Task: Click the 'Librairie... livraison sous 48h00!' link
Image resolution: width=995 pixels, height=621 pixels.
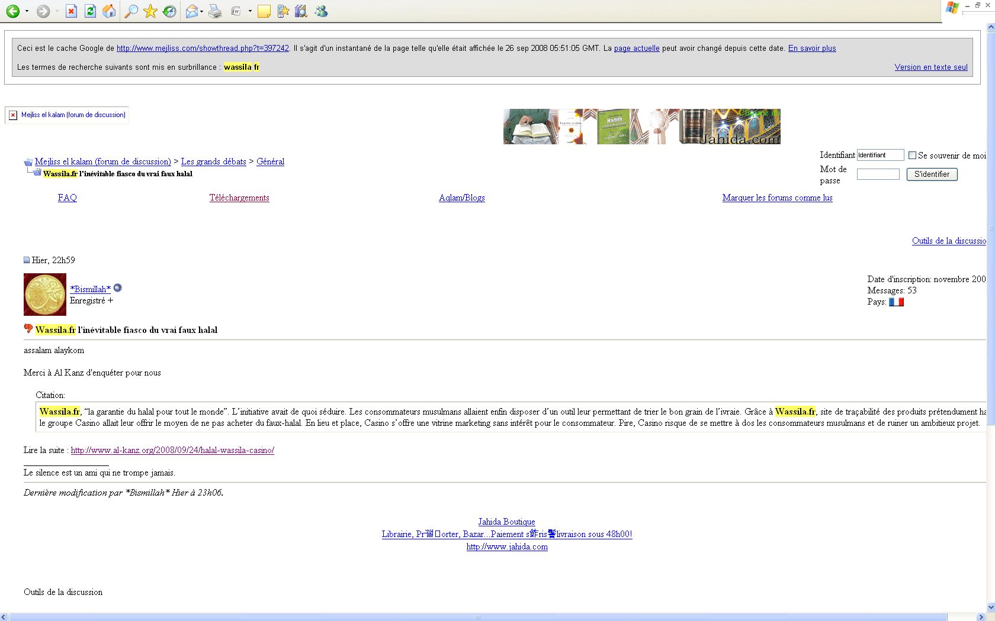Action: [x=507, y=534]
